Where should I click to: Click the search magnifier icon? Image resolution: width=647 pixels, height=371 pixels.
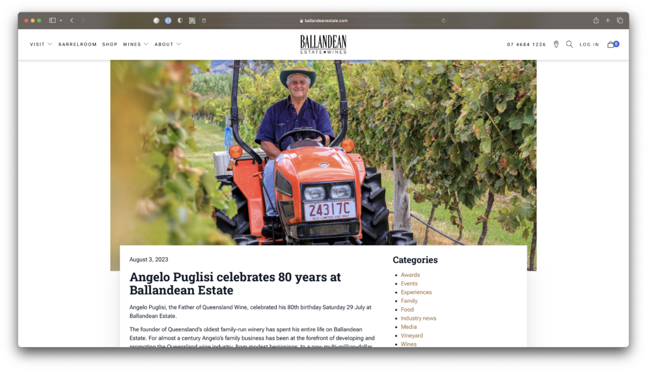click(x=569, y=44)
